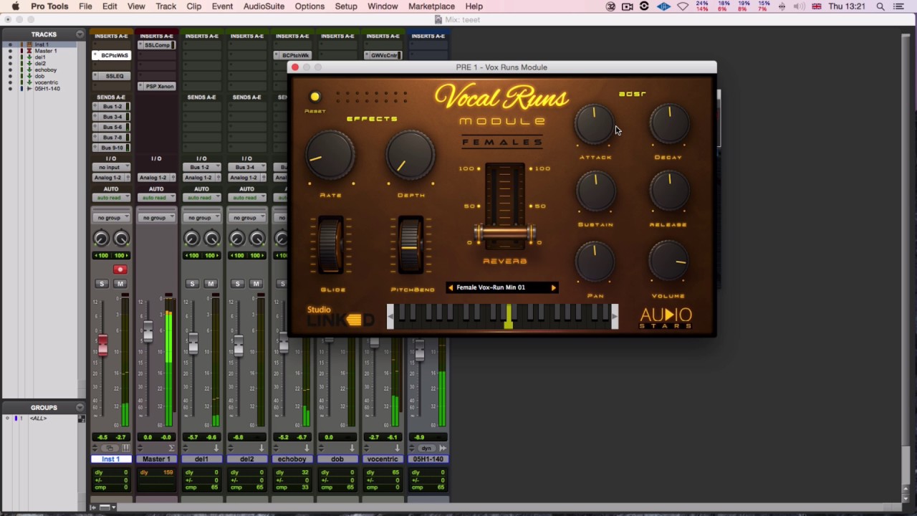The height and width of the screenshot is (516, 917).
Task: Click the Reverb slider handle
Action: 505,232
